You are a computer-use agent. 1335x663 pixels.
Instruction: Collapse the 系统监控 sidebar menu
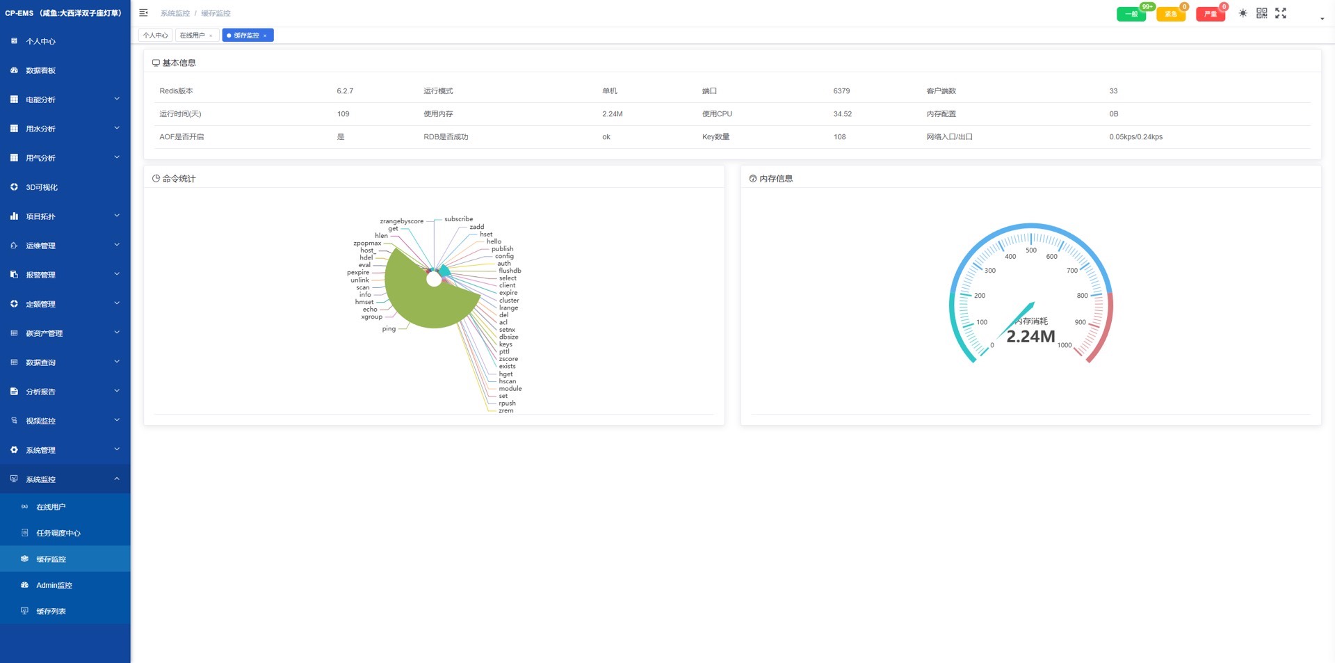click(x=65, y=479)
